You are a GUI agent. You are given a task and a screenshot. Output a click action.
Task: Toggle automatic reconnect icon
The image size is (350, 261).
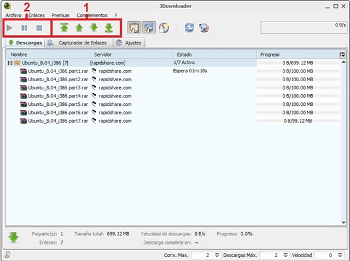coord(149,28)
